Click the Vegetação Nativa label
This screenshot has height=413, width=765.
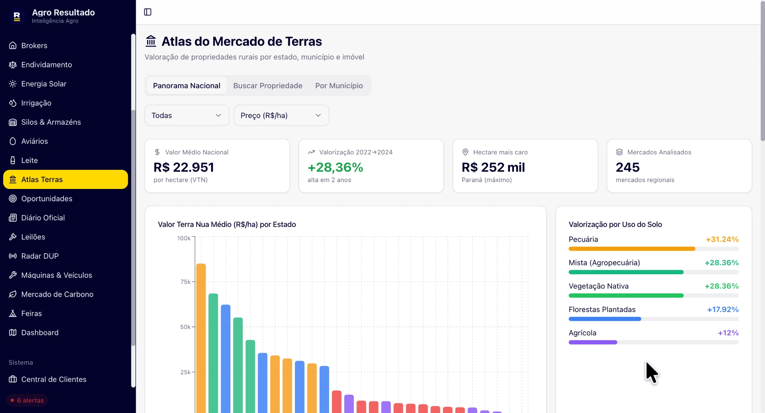598,286
